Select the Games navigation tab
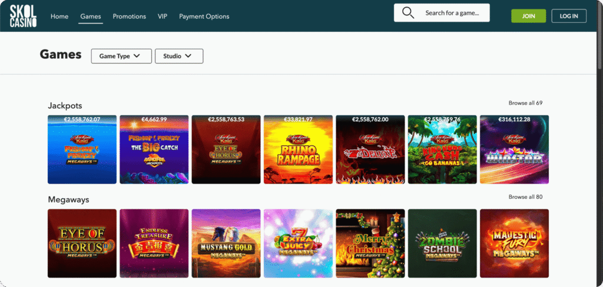This screenshot has height=287, width=603. (x=90, y=16)
